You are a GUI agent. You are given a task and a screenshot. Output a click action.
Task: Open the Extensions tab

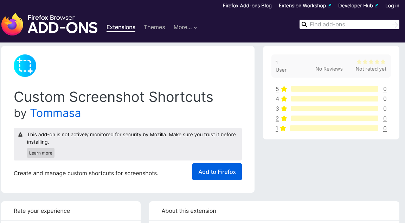[x=121, y=27]
